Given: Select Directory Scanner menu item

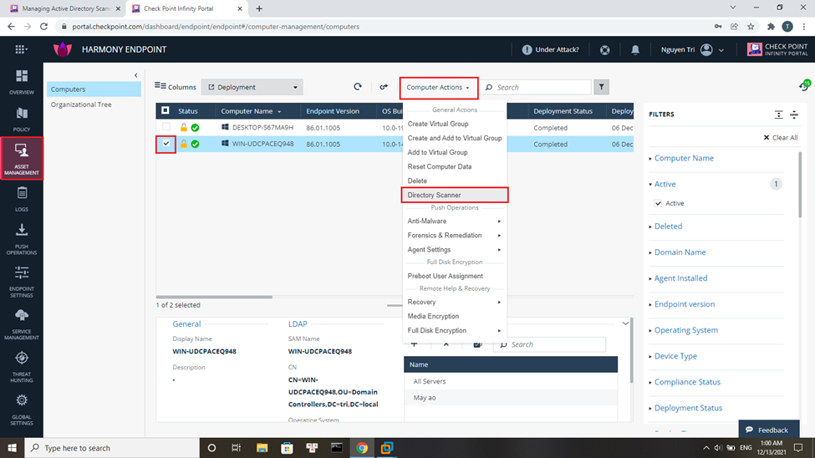Looking at the screenshot, I should click(455, 195).
